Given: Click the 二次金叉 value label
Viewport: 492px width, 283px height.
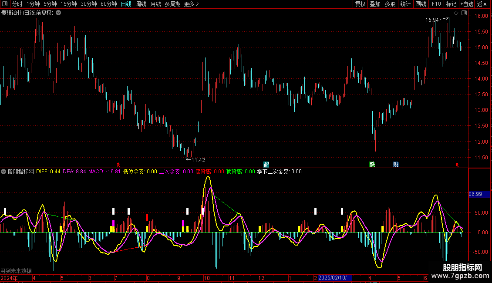Looking at the screenshot, I should (x=176, y=172).
